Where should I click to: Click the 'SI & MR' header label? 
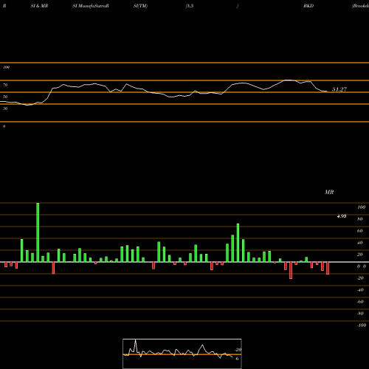pyautogui.click(x=39, y=6)
